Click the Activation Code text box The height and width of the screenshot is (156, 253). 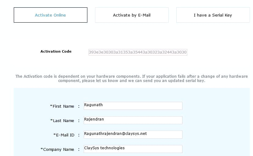(137, 52)
